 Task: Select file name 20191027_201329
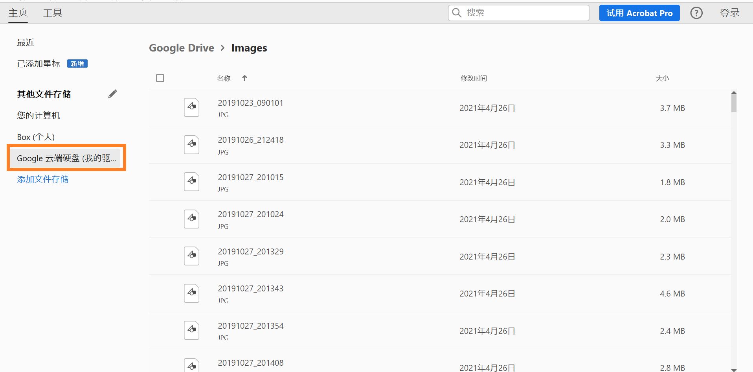coord(251,252)
